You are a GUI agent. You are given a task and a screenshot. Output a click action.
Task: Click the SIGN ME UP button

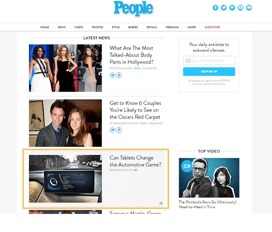click(209, 72)
